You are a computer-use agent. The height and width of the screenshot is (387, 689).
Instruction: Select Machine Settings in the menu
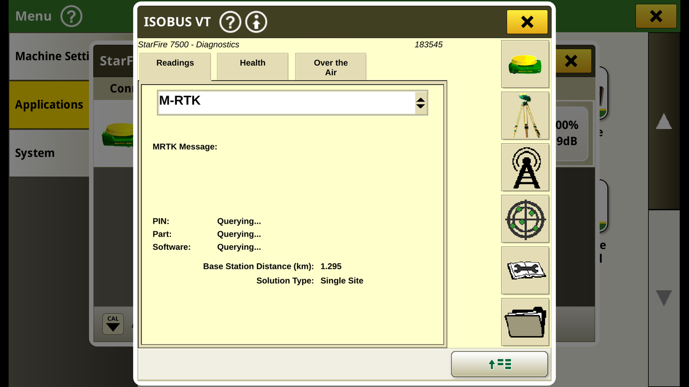point(49,56)
